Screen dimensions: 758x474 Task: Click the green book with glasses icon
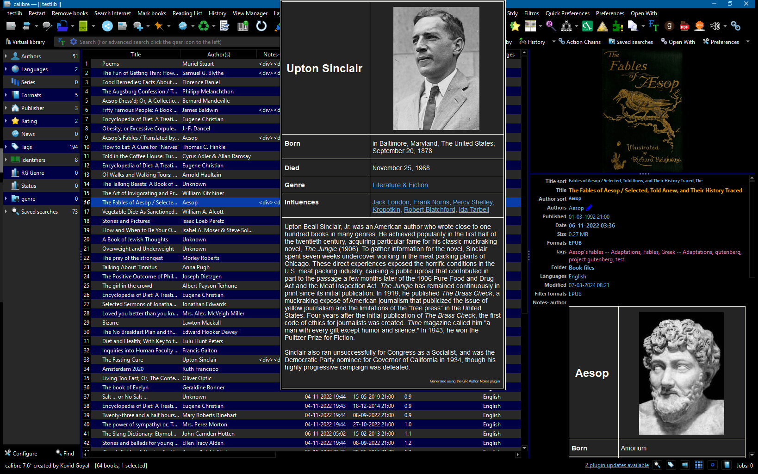(x=83, y=26)
